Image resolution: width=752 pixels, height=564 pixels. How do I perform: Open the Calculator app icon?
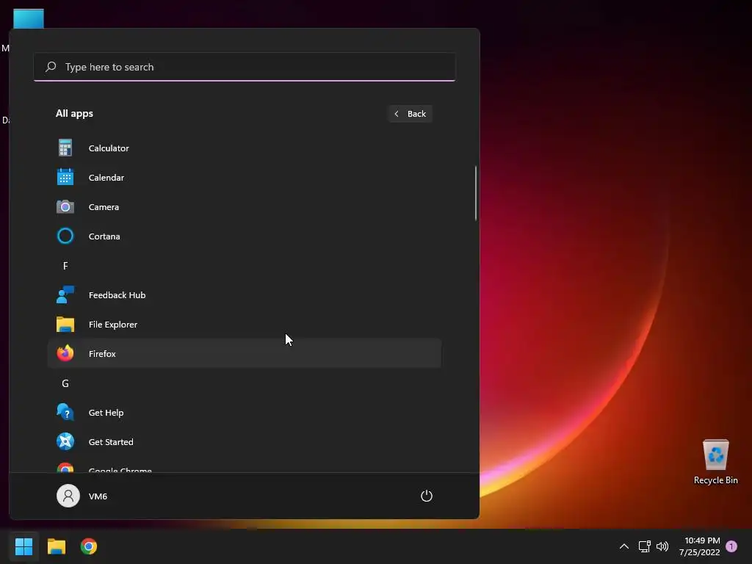pos(65,148)
